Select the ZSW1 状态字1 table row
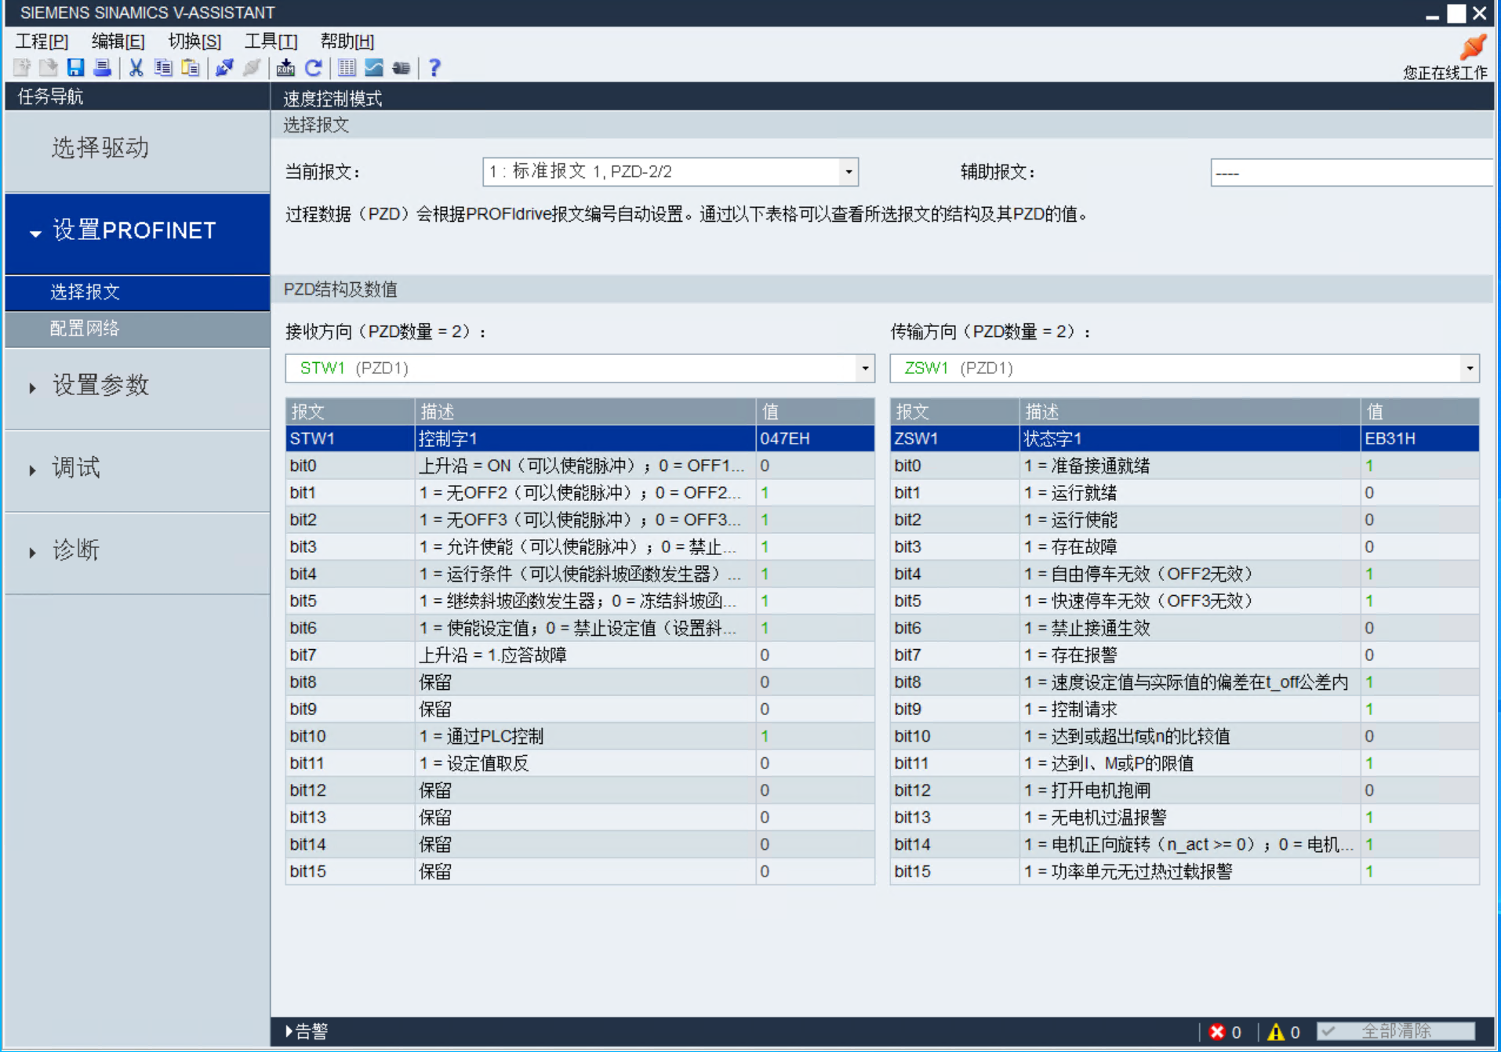This screenshot has height=1052, width=1501. tap(1184, 438)
